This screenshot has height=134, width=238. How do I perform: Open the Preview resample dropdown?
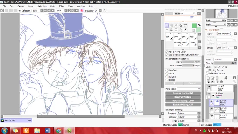199,117
